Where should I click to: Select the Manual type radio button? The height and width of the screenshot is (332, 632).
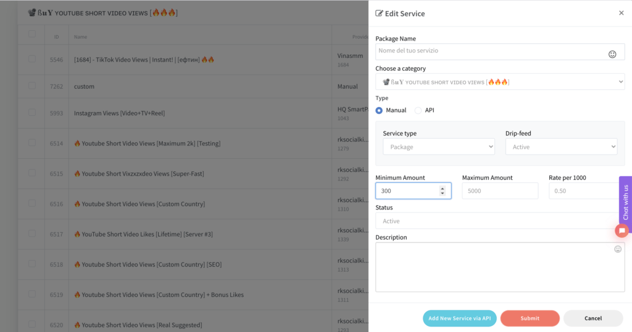[379, 110]
